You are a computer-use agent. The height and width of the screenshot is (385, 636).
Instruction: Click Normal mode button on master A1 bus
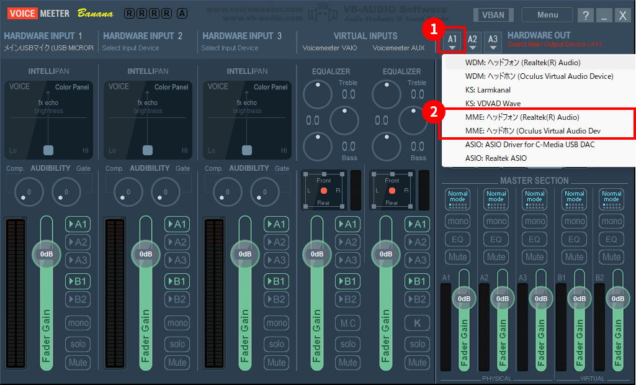(x=457, y=199)
